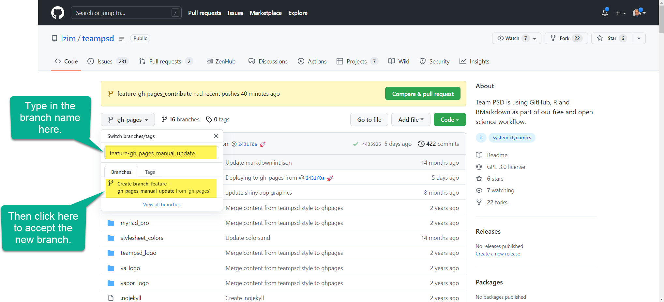Screen dimensions: 664x302
Task: Open the update shiny app graphics commit
Action: click(x=259, y=193)
